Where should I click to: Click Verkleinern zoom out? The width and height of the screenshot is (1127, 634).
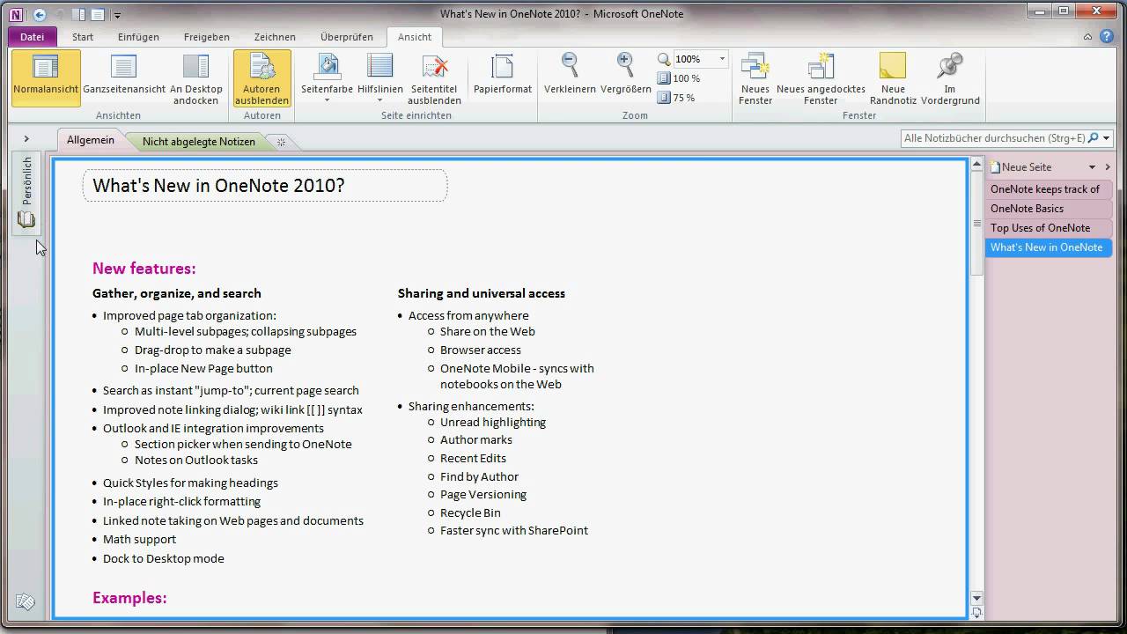click(x=570, y=76)
